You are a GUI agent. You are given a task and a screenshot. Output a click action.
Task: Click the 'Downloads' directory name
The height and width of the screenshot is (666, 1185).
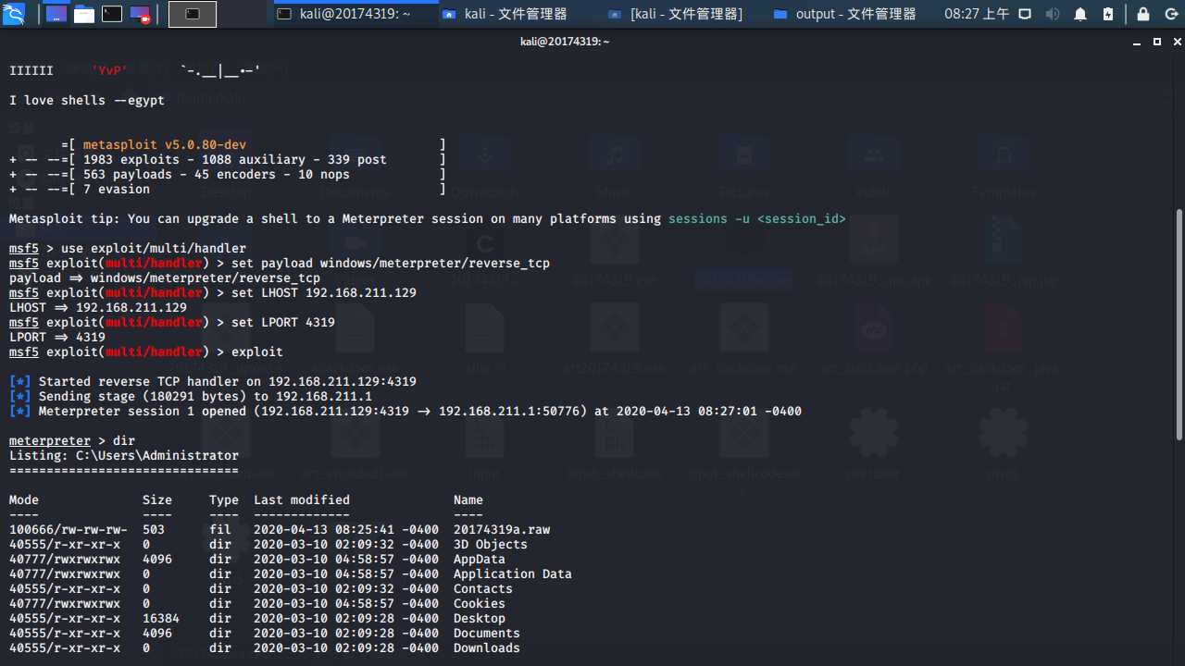click(487, 647)
